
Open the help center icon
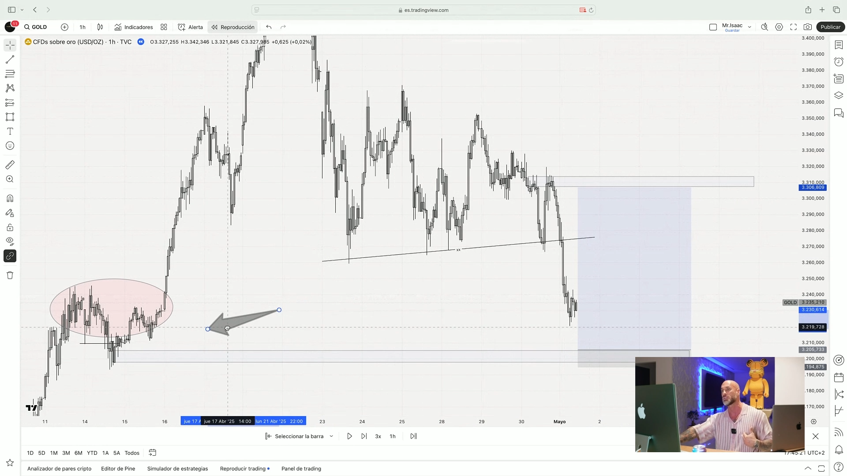[x=839, y=467]
